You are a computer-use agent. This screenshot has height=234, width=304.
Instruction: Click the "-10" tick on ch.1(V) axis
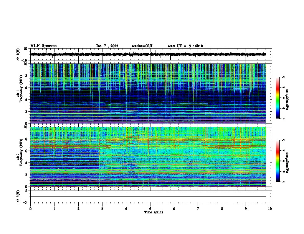tap(25, 60)
